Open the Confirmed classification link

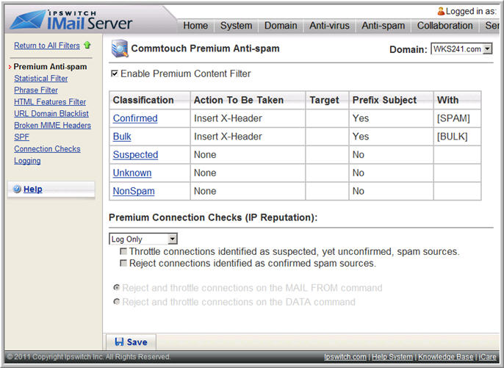[135, 118]
